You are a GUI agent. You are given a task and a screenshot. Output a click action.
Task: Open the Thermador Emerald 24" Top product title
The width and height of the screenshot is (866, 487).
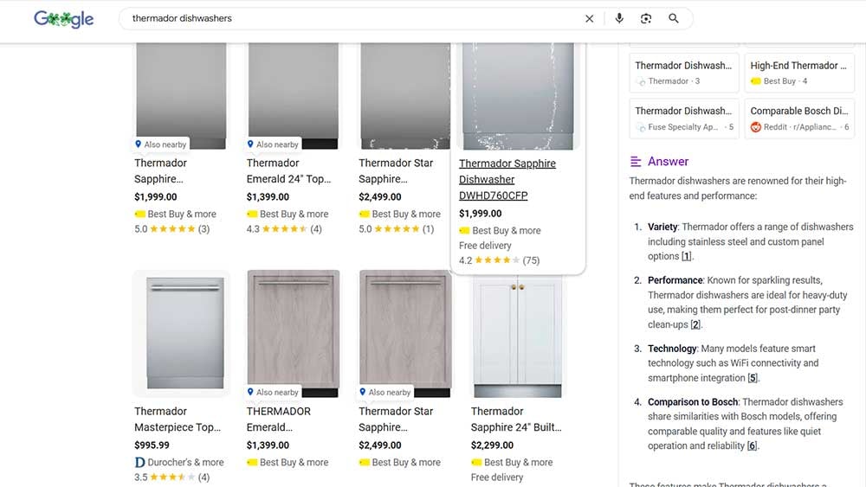coord(288,171)
